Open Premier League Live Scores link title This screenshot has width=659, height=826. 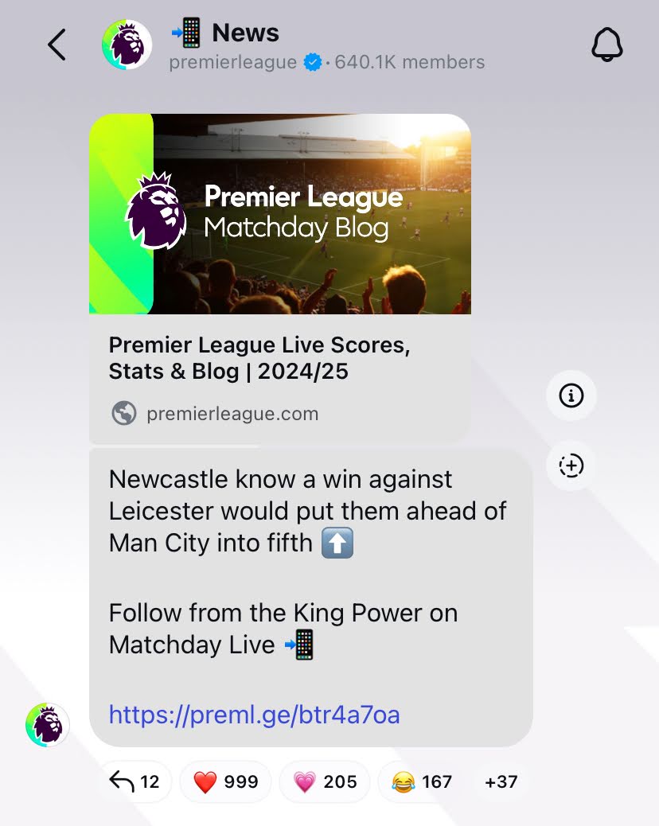point(259,358)
